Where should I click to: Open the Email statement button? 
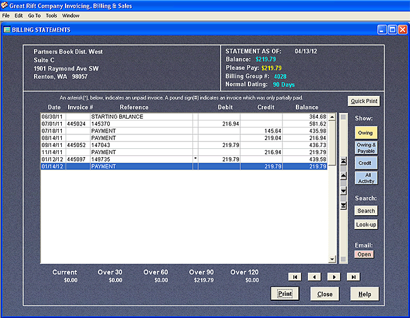364,254
